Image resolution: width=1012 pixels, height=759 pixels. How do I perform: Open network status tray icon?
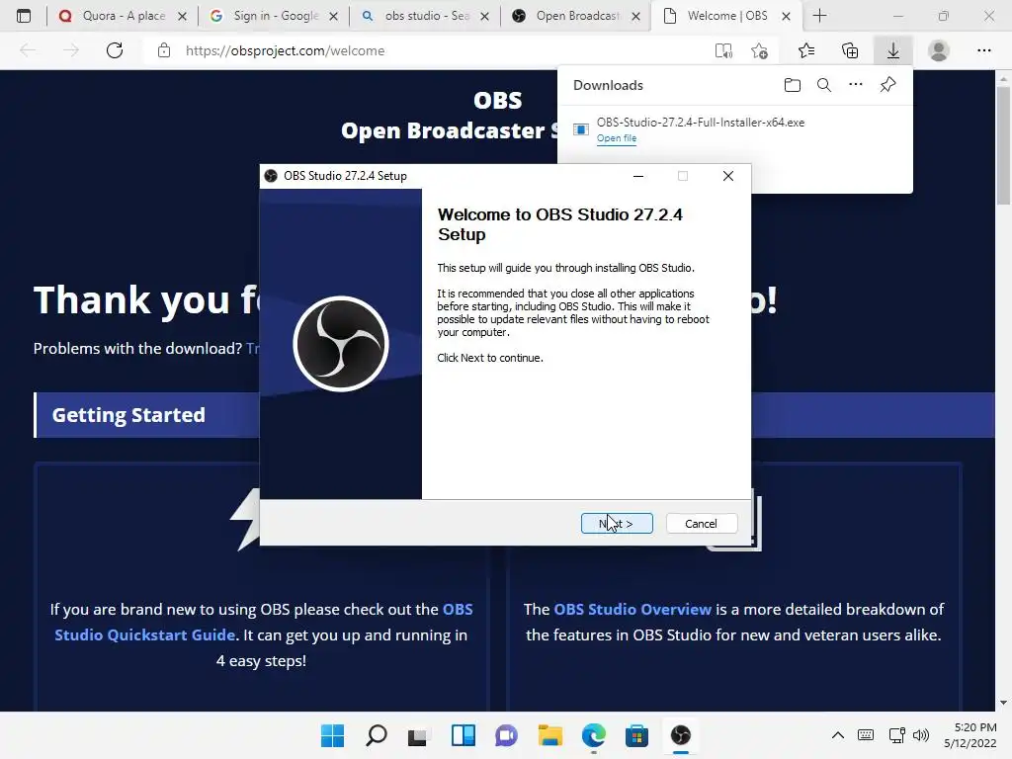(896, 735)
